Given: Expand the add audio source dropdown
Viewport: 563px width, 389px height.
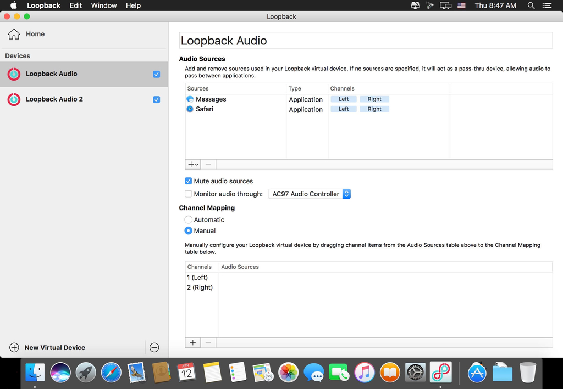Looking at the screenshot, I should (x=193, y=164).
